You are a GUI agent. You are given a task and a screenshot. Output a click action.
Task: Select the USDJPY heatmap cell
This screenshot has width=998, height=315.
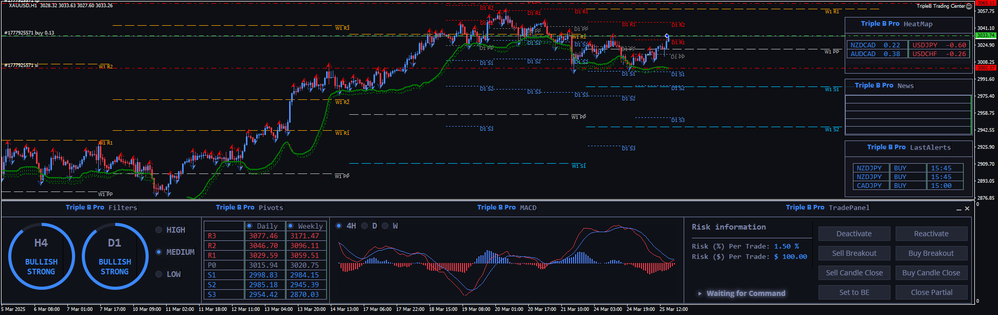[x=939, y=45]
